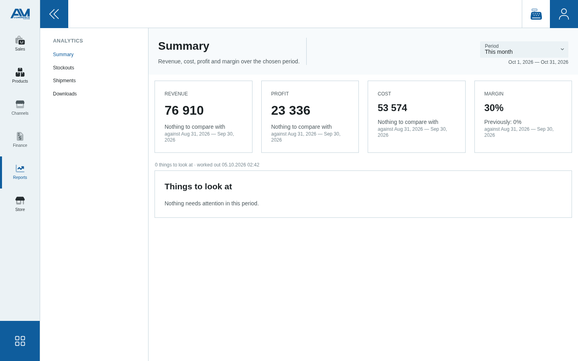The width and height of the screenshot is (578, 361).
Task: Open the cash register icon in header
Action: (536, 14)
